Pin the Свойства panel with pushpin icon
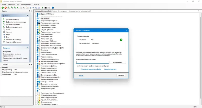Viewport: 202px width, 108px height. (29, 65)
